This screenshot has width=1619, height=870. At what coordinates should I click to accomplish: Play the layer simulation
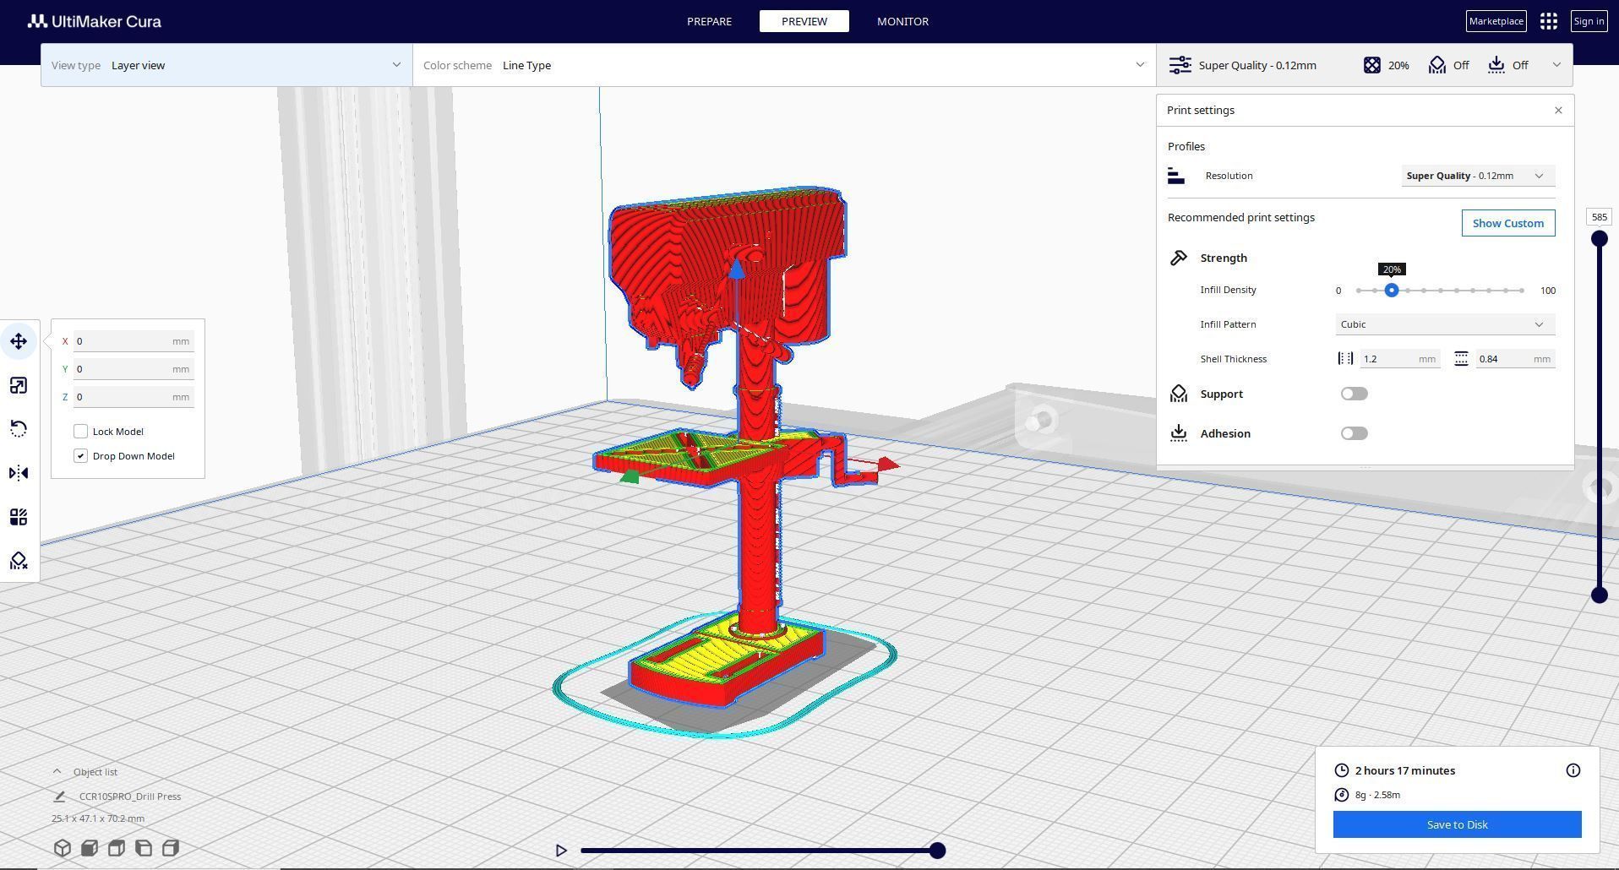pos(561,851)
